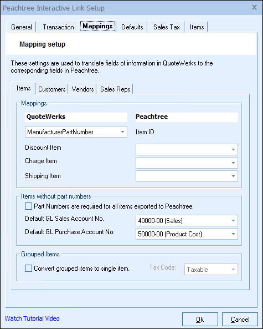Expand the Default GL Purchase Account dropdown
The image size is (263, 329).
[x=187, y=234]
